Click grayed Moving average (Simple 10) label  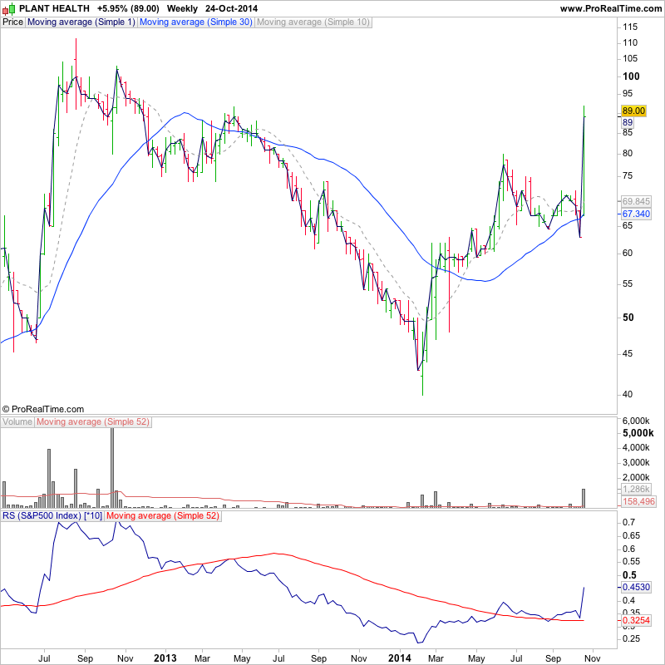(313, 22)
